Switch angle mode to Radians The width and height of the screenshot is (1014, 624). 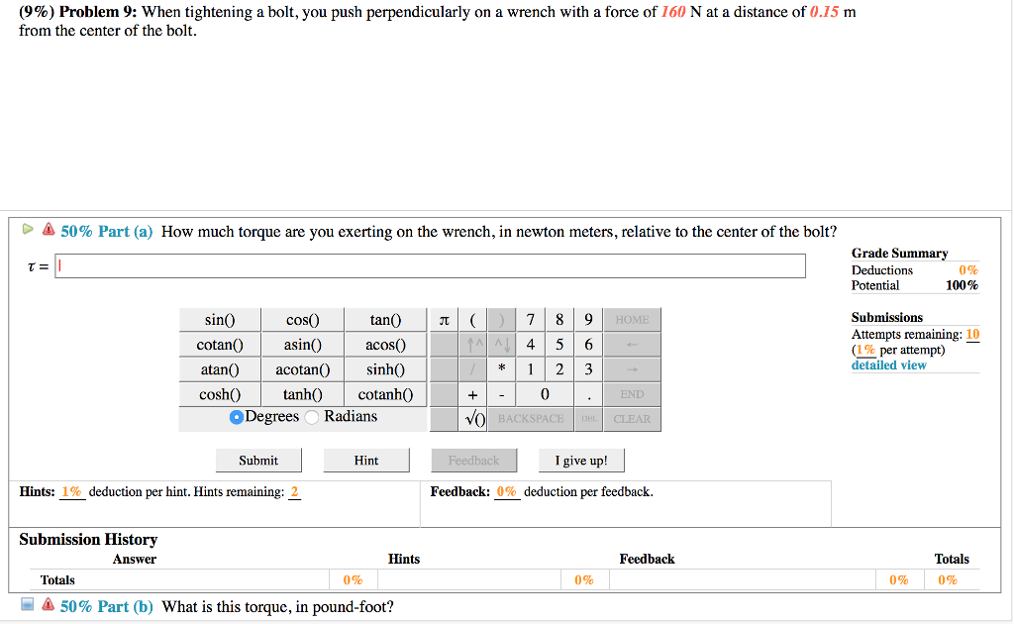coord(313,417)
